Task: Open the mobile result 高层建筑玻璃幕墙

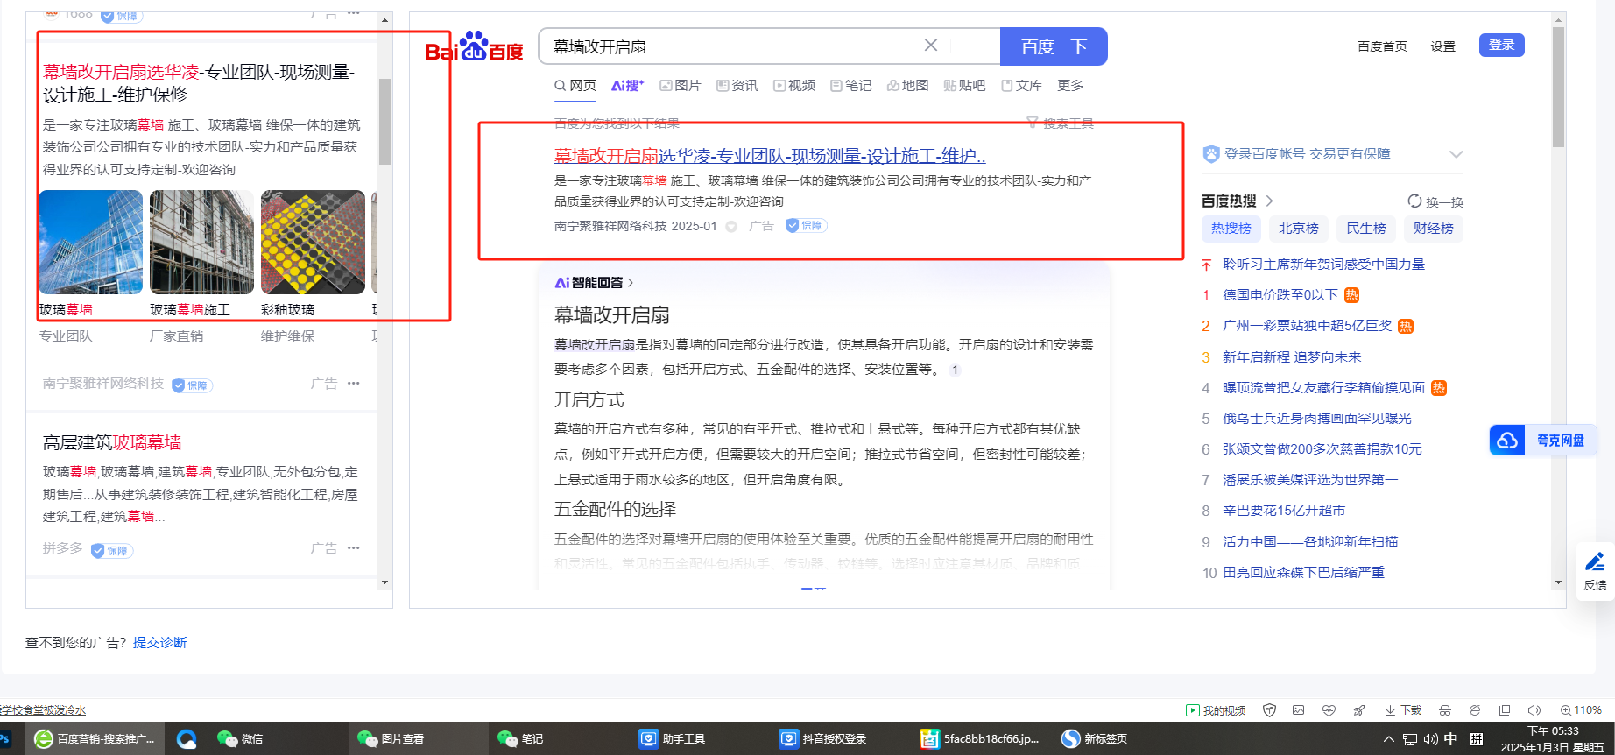Action: tap(112, 442)
